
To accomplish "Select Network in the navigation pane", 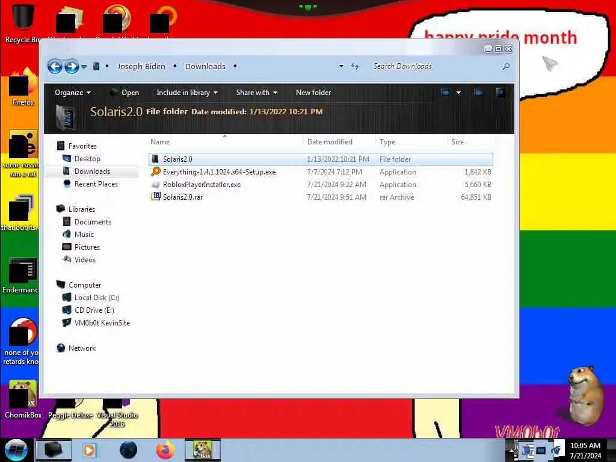I will pos(82,348).
